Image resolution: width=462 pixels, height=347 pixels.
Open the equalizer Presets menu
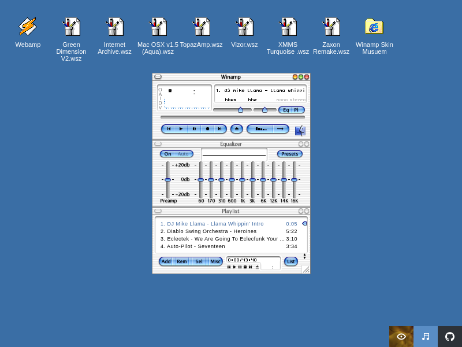pos(289,154)
